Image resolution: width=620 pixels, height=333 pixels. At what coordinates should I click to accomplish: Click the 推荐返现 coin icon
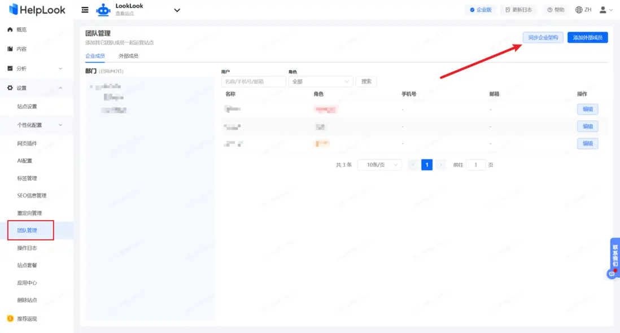pyautogui.click(x=10, y=318)
